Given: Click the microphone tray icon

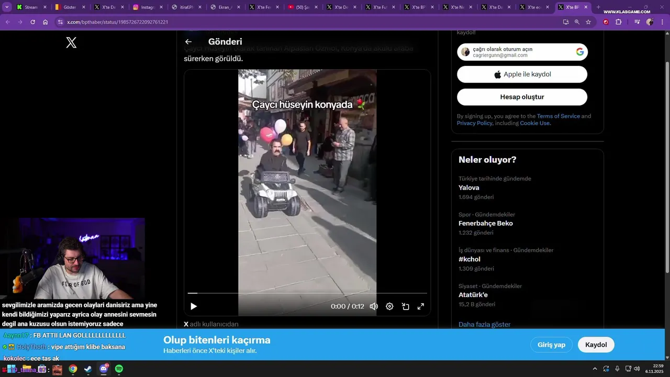Looking at the screenshot, I should [x=617, y=369].
